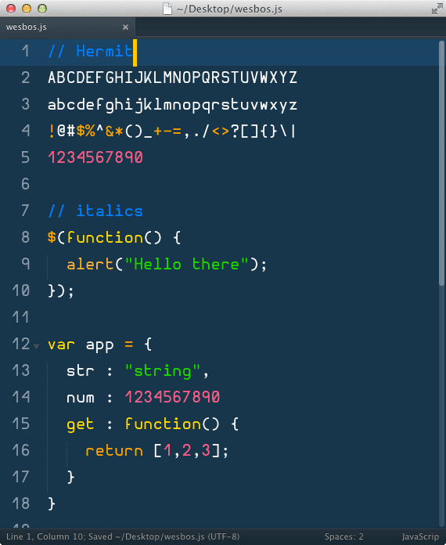Click the status bar saved file message

(123, 536)
